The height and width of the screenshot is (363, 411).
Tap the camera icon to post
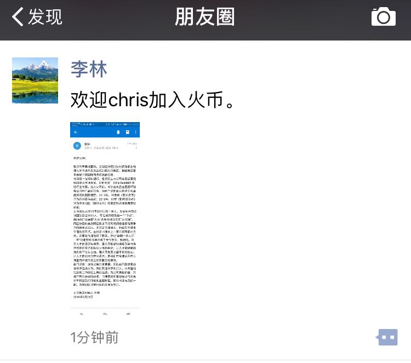pyautogui.click(x=384, y=17)
